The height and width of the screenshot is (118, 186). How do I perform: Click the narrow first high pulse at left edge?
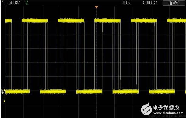point(9,21)
